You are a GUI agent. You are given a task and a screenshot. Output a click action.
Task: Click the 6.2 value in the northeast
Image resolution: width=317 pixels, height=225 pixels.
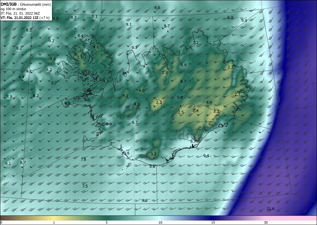pos(230,17)
